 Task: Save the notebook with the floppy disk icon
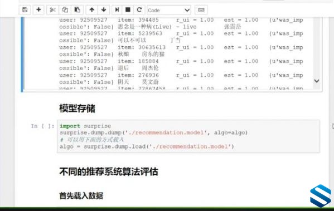25,10
